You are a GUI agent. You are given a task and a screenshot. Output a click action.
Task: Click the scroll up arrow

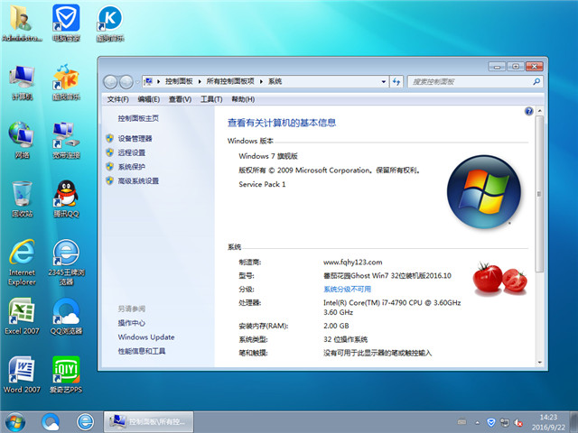(x=539, y=110)
